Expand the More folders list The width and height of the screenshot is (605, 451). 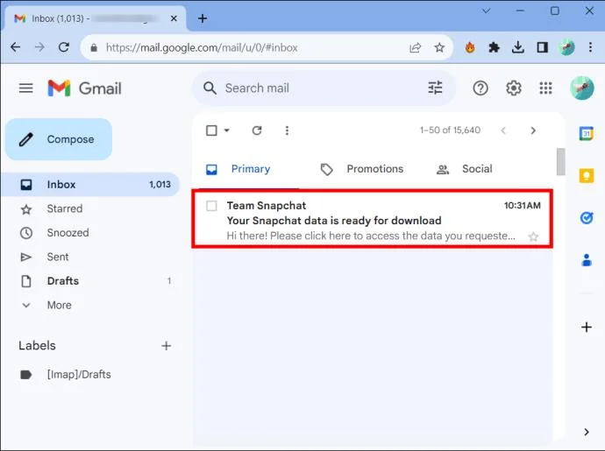[x=59, y=305]
